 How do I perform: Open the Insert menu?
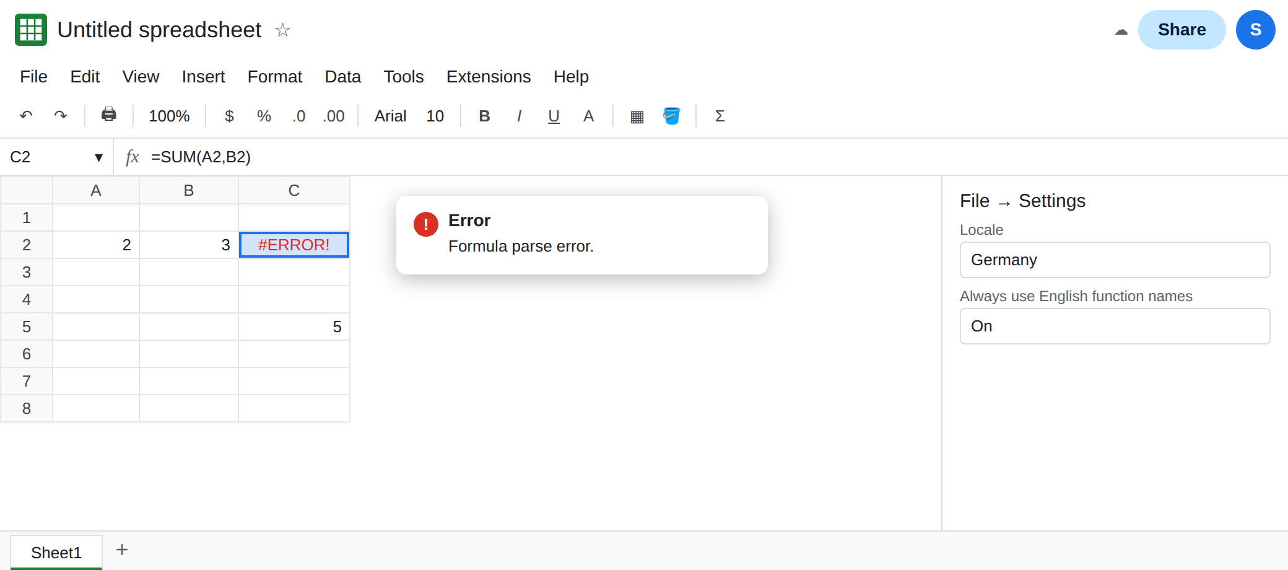click(203, 76)
